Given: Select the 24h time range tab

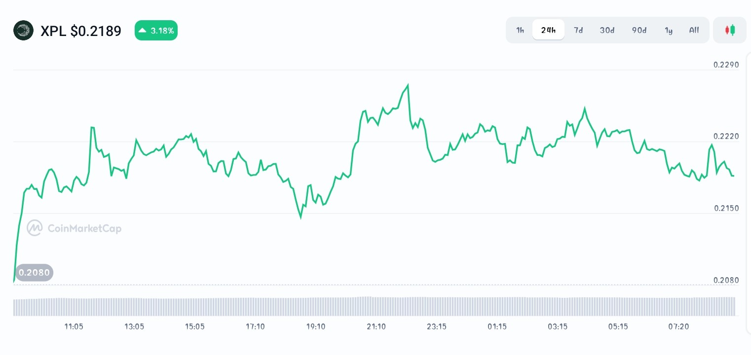Looking at the screenshot, I should pyautogui.click(x=548, y=30).
